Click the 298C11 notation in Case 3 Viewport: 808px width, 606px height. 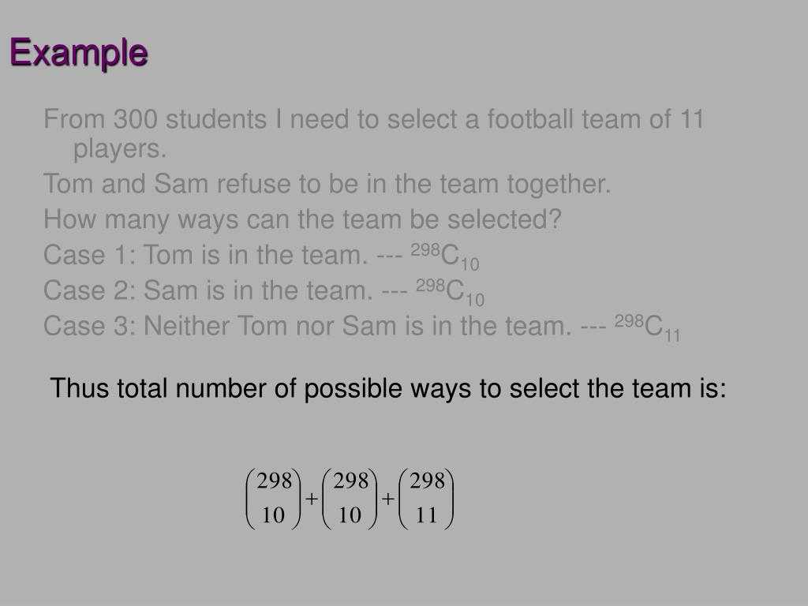pos(647,327)
